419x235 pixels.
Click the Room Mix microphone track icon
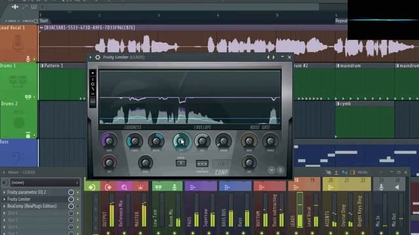click(x=175, y=187)
